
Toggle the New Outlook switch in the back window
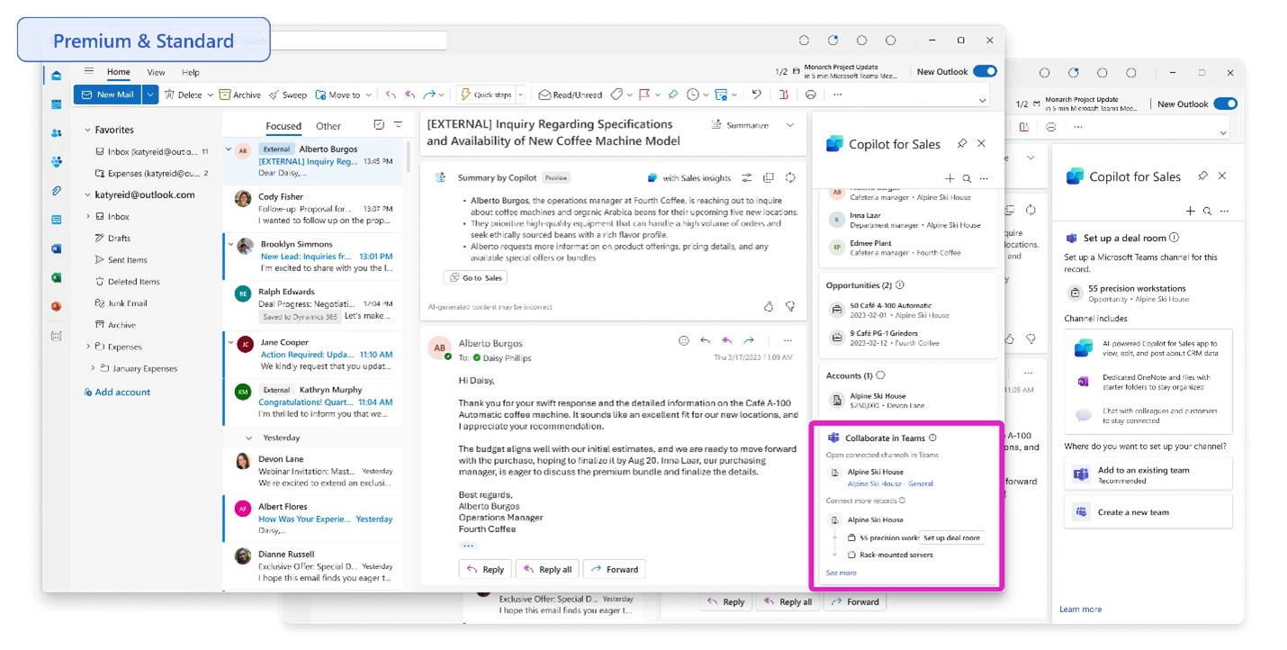[1226, 104]
